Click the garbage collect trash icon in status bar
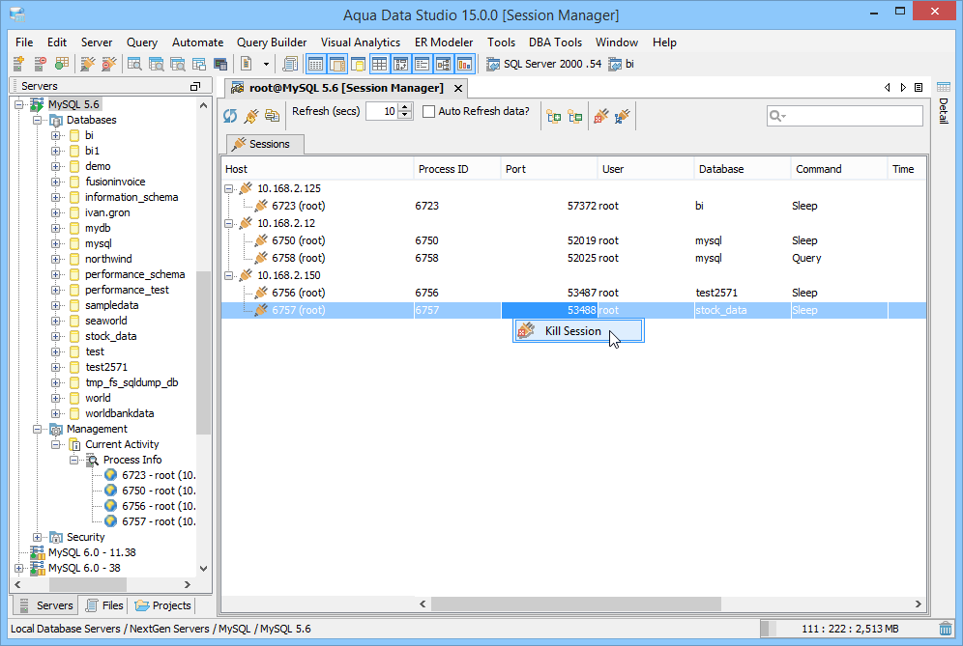The height and width of the screenshot is (646, 963). (x=946, y=629)
